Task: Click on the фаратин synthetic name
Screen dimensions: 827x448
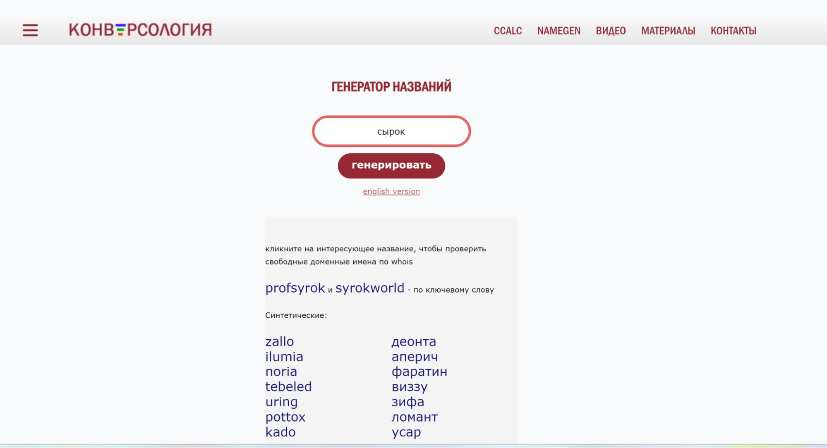Action: tap(419, 372)
